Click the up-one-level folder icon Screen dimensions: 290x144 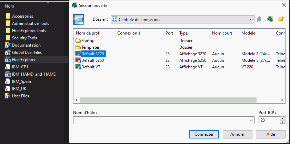(x=260, y=19)
